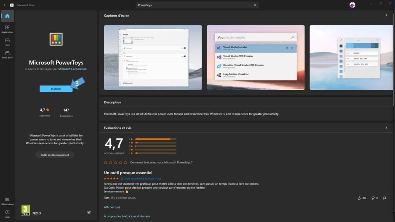395x222 pixels.
Task: Click the Description section heading
Action: point(112,103)
